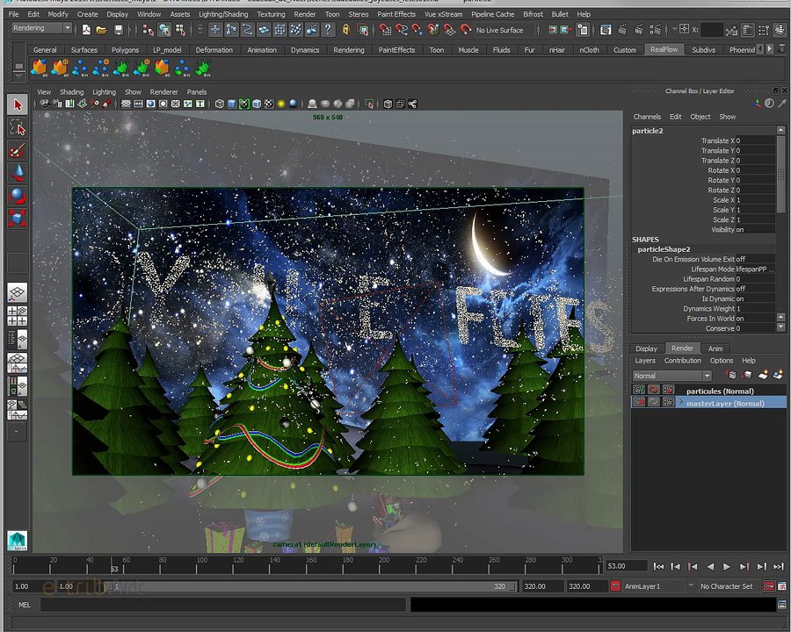
Task: Toggle renderable flag on particules layer
Action: coord(639,390)
